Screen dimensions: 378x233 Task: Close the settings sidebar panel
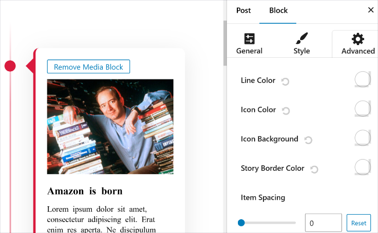[x=371, y=10]
